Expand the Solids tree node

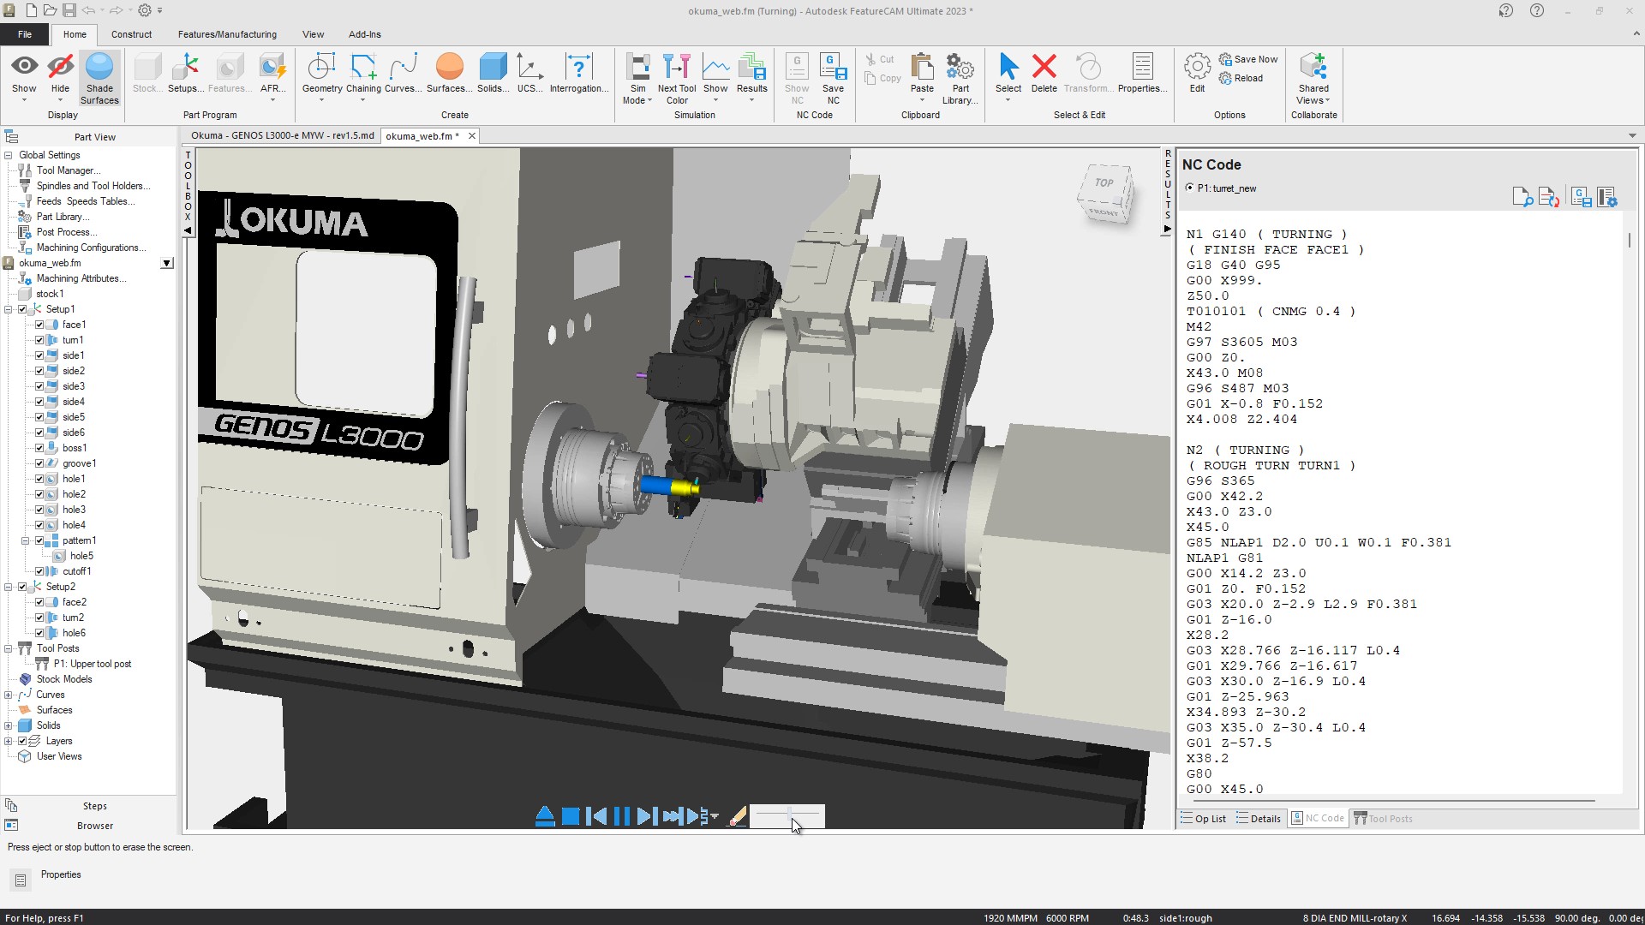click(9, 725)
